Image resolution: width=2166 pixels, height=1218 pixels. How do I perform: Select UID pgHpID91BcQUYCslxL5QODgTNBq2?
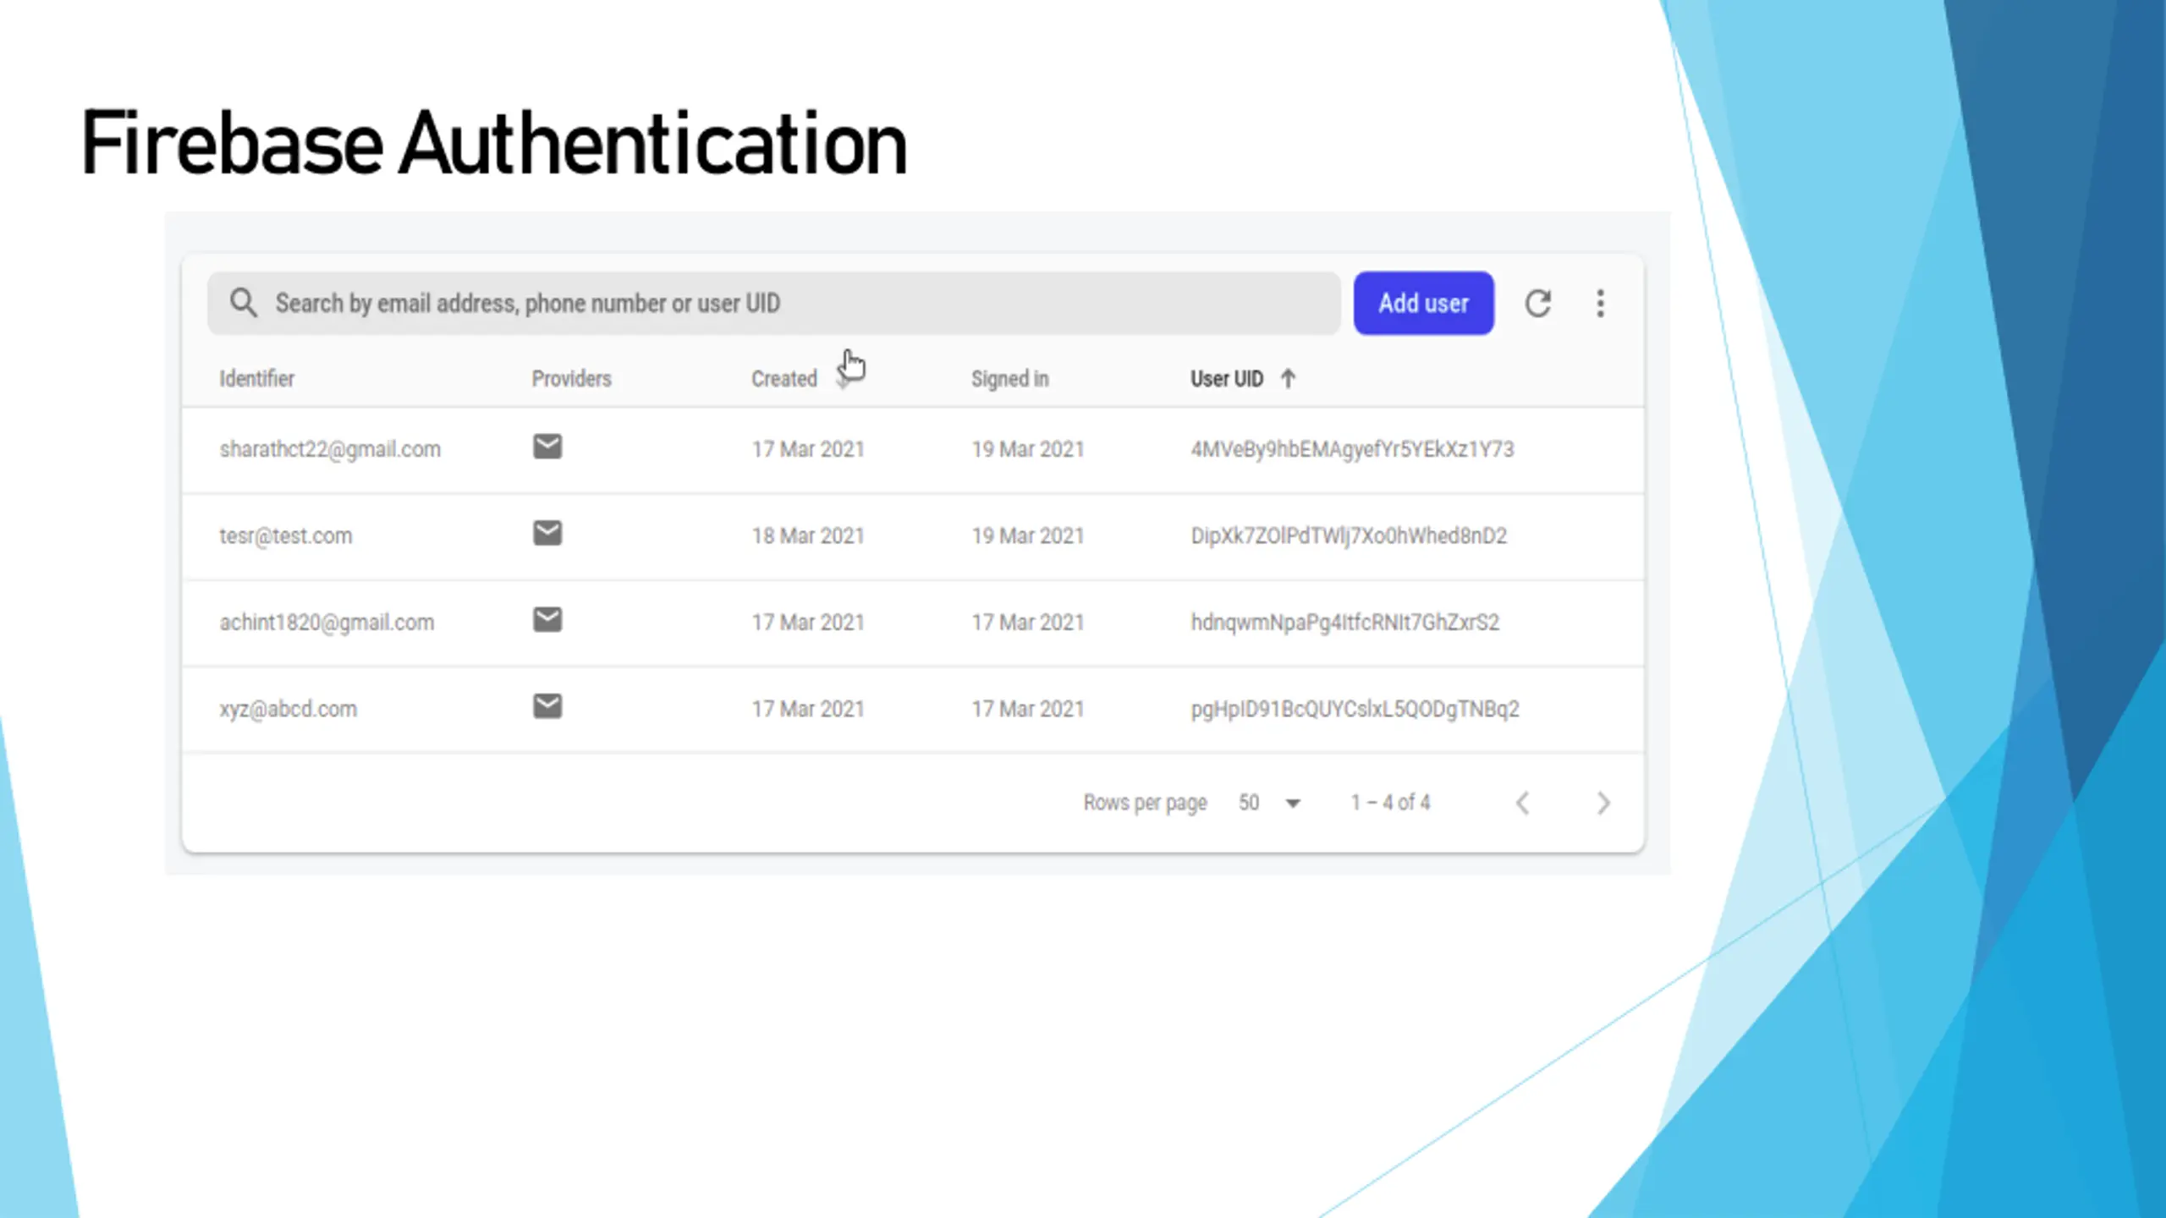pyautogui.click(x=1355, y=709)
